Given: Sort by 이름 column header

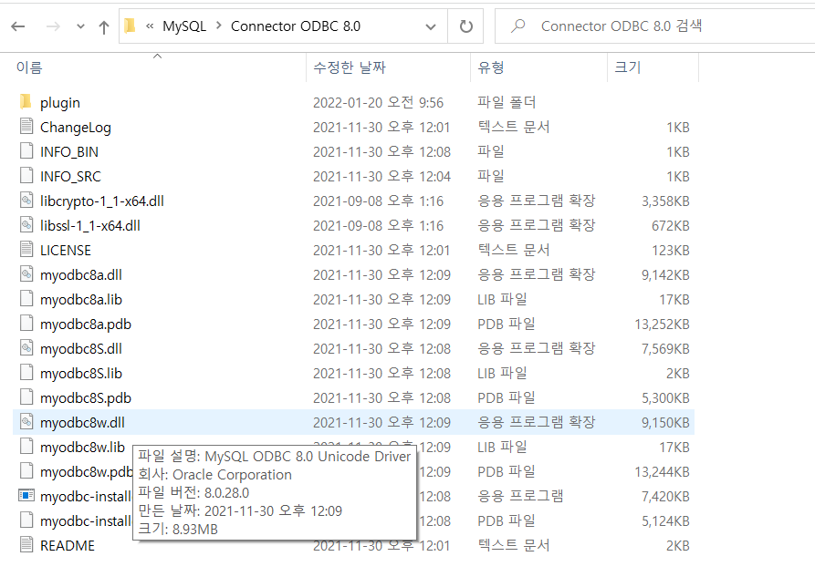Looking at the screenshot, I should coord(29,67).
